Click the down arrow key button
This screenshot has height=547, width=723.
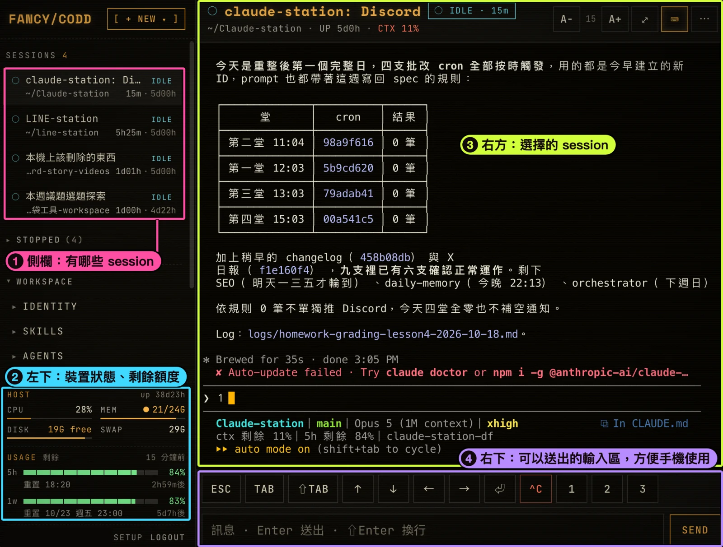(x=393, y=489)
